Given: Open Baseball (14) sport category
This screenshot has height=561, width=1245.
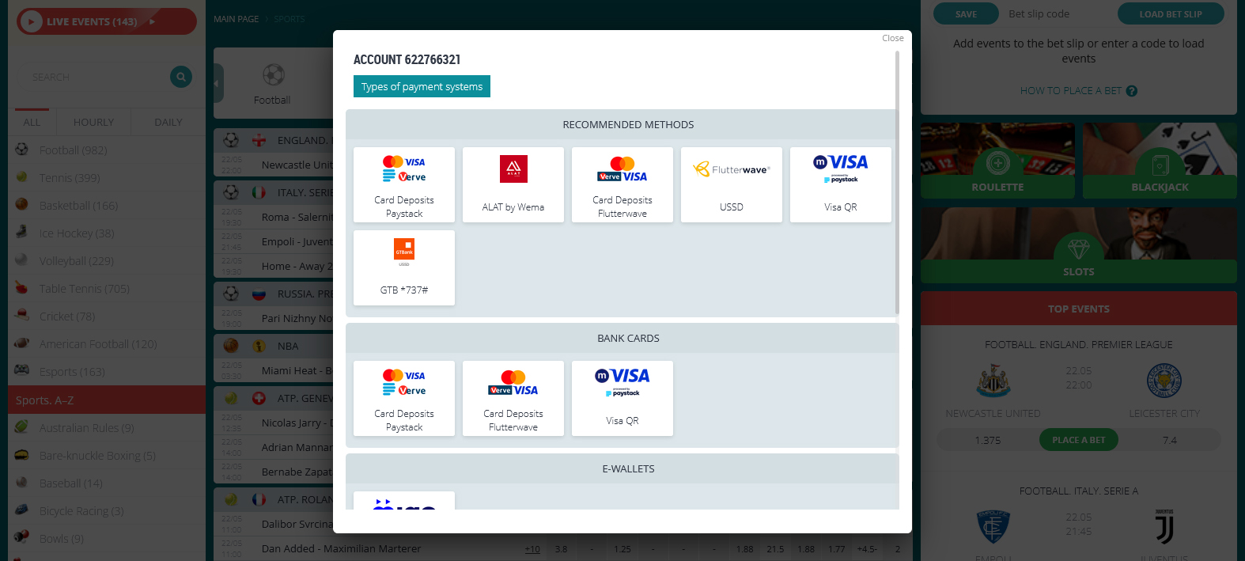Looking at the screenshot, I should (x=107, y=483).
